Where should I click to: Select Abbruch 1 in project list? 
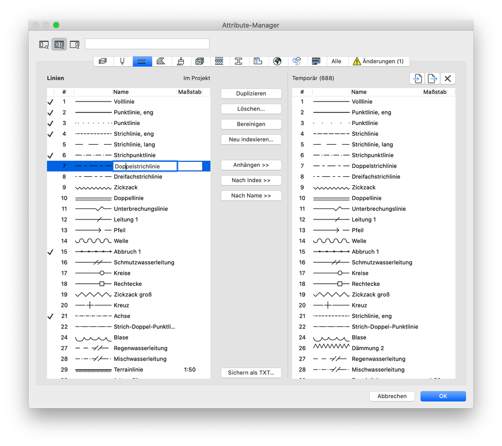pos(129,252)
